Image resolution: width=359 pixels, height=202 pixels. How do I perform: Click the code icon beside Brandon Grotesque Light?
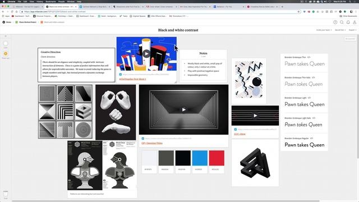pyautogui.click(x=309, y=98)
